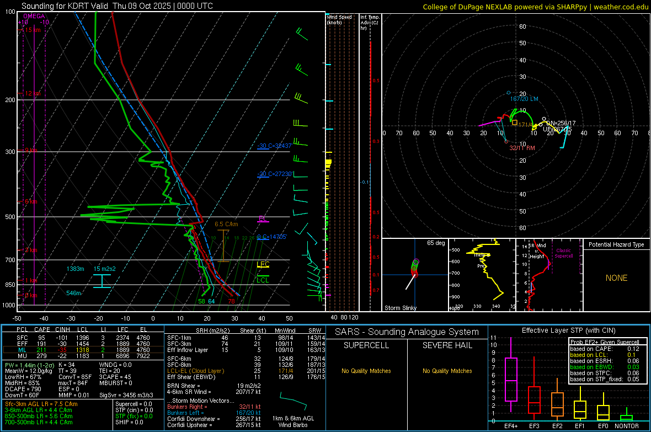Image resolution: width=651 pixels, height=432 pixels.
Task: Click the 'Inf. Temp. Adv.' panel header
Action: point(370,23)
